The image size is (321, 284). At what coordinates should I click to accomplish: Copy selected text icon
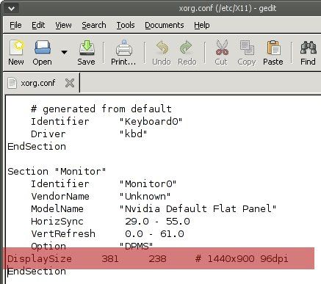(247, 53)
